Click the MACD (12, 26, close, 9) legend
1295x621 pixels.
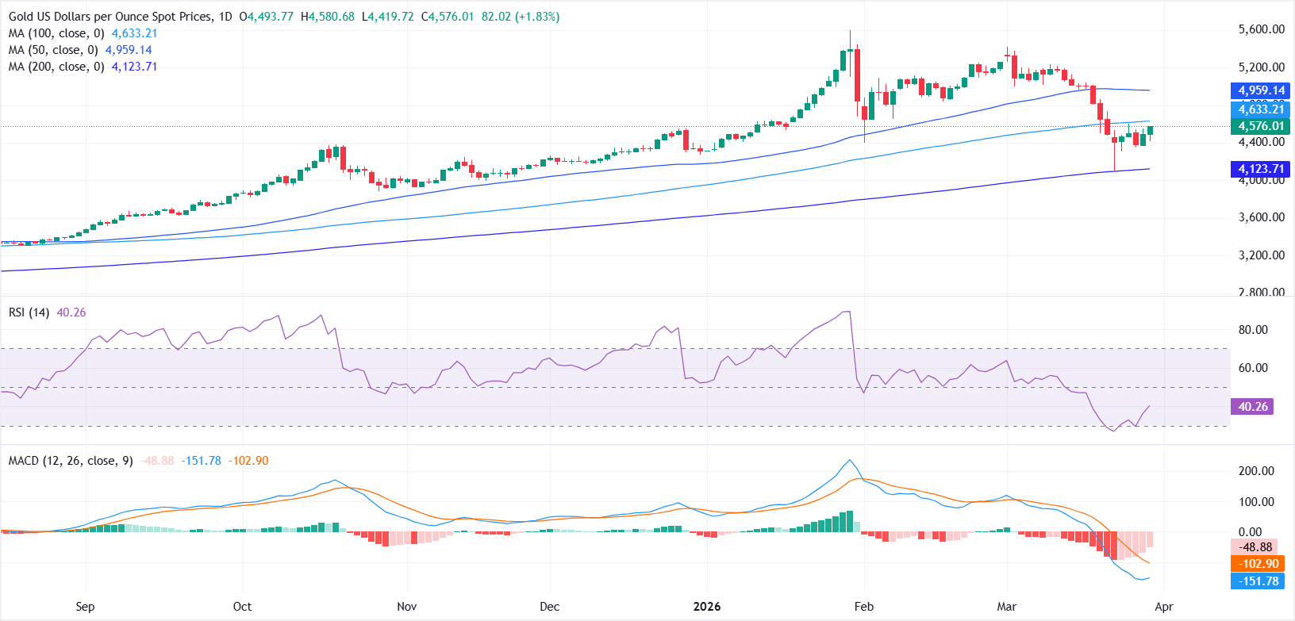click(71, 461)
